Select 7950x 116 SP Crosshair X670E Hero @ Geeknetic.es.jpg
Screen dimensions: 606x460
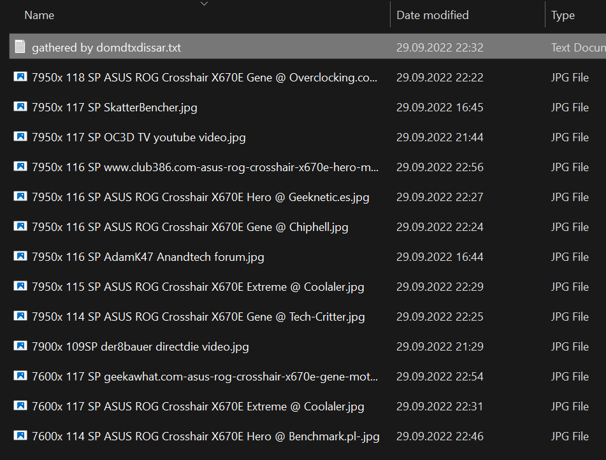[201, 197]
